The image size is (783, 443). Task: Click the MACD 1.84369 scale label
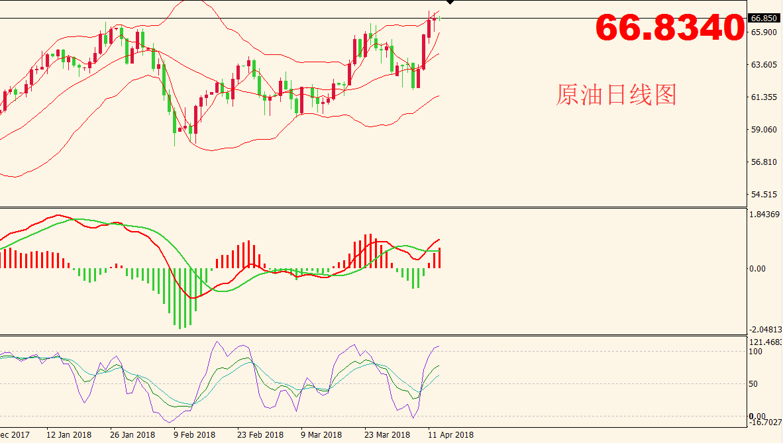765,214
